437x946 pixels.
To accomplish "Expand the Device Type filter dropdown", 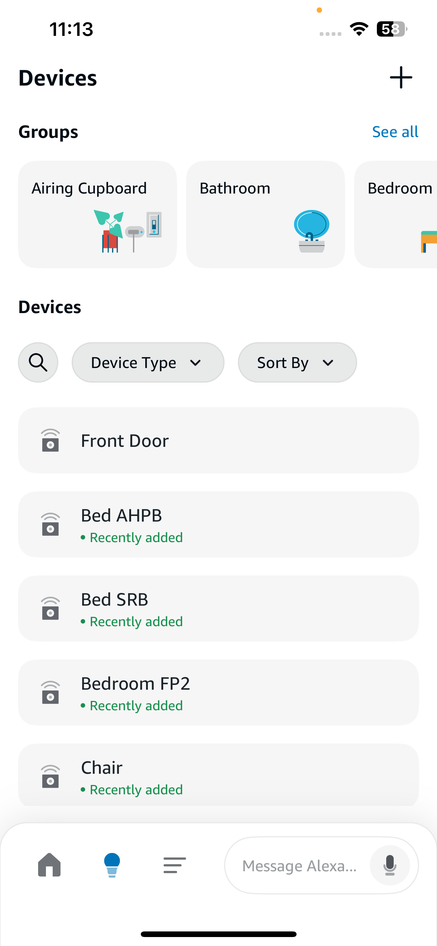I will tap(148, 362).
